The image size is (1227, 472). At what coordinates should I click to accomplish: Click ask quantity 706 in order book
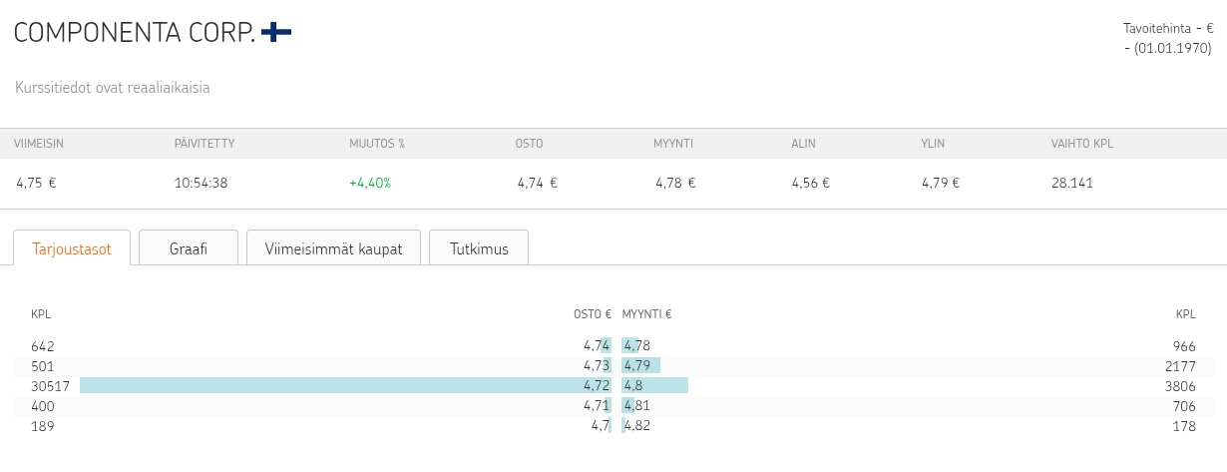point(1184,406)
